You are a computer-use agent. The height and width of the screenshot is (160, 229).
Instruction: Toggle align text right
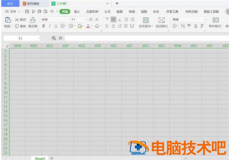coord(119,26)
